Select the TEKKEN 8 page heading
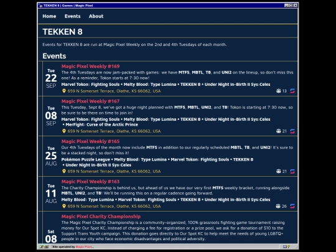This screenshot has width=336, height=252. (x=63, y=32)
